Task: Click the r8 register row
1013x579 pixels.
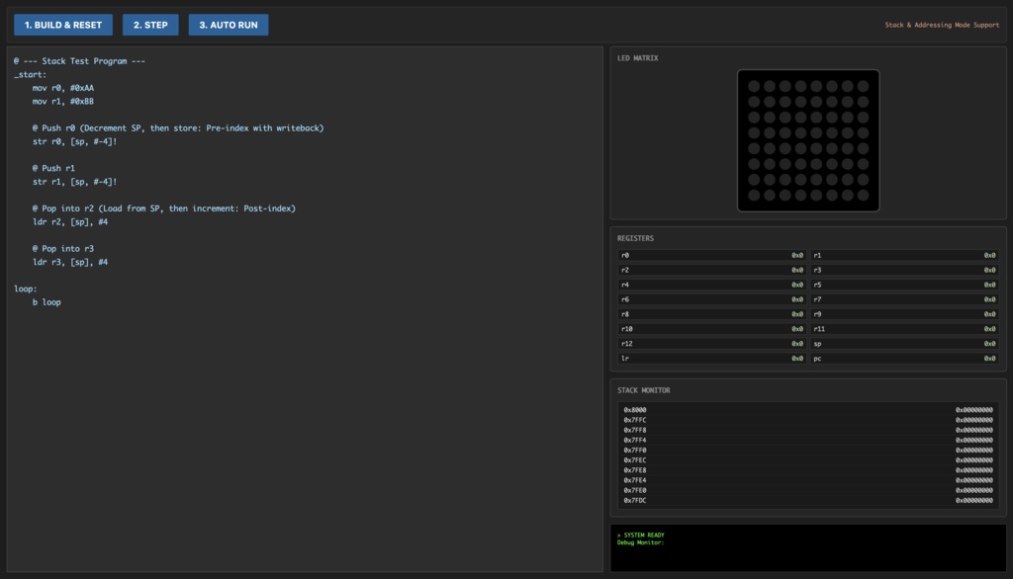Action: [712, 314]
